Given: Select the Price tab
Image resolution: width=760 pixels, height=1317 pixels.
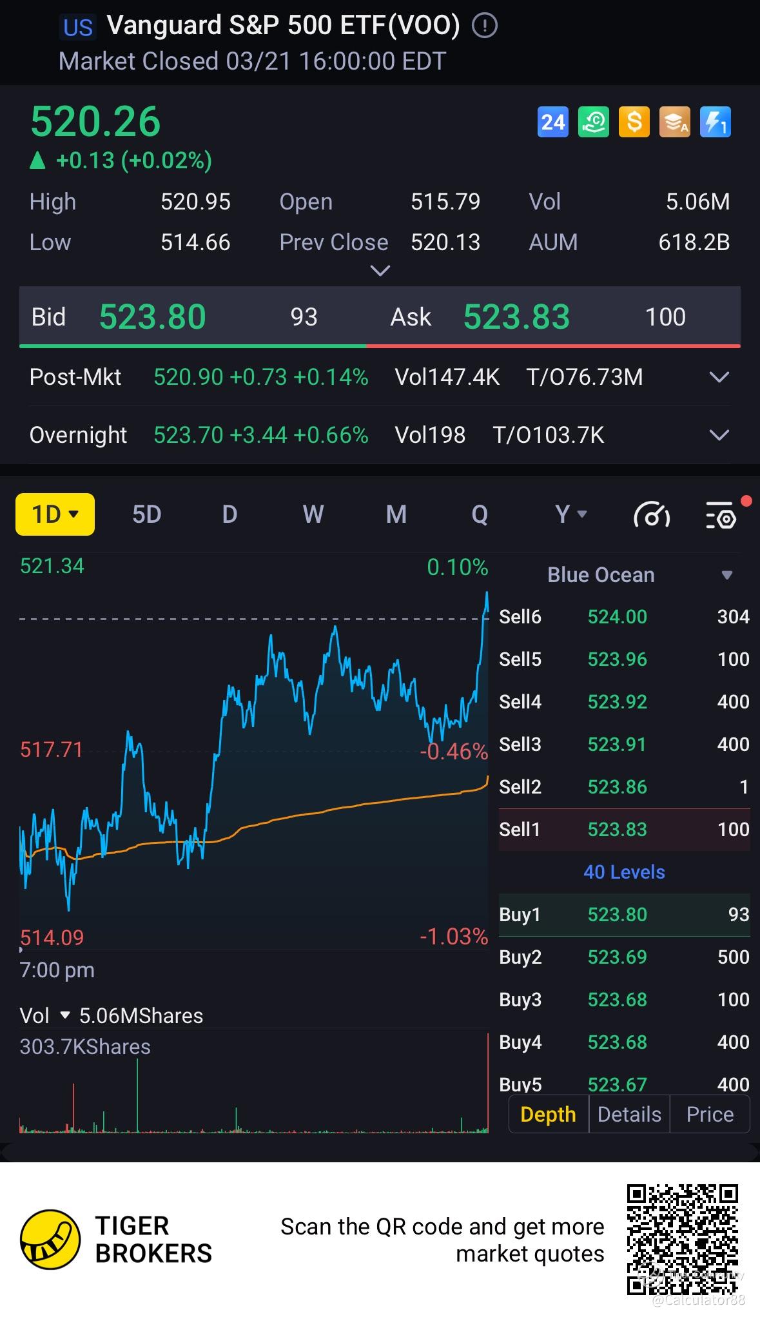Looking at the screenshot, I should coord(710,1115).
